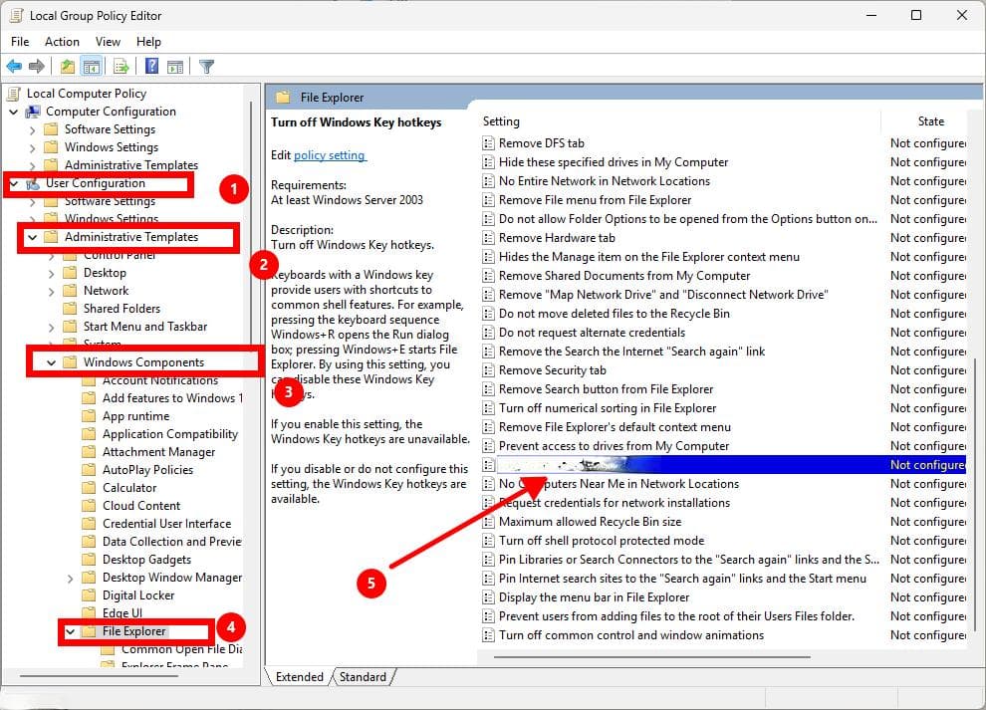Click the folder icon next to Desktop Gadgets

(x=90, y=559)
